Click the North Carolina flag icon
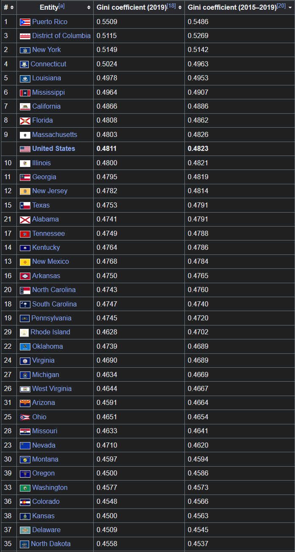Screen dimensions: 295x552 tap(25, 290)
